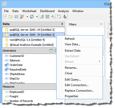Open the Window menu
This screenshot has width=115, height=108.
tap(78, 11)
